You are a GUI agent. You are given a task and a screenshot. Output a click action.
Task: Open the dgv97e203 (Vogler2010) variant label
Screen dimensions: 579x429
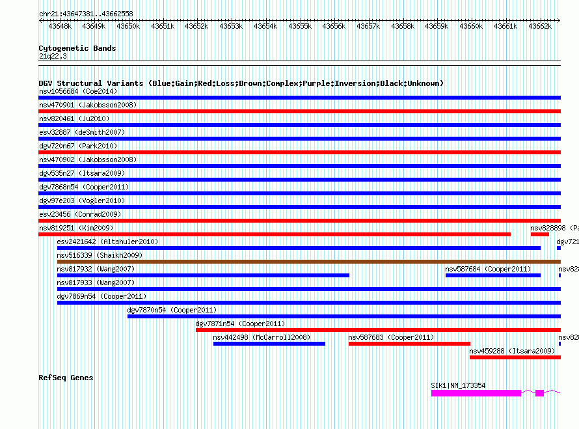tap(82, 201)
